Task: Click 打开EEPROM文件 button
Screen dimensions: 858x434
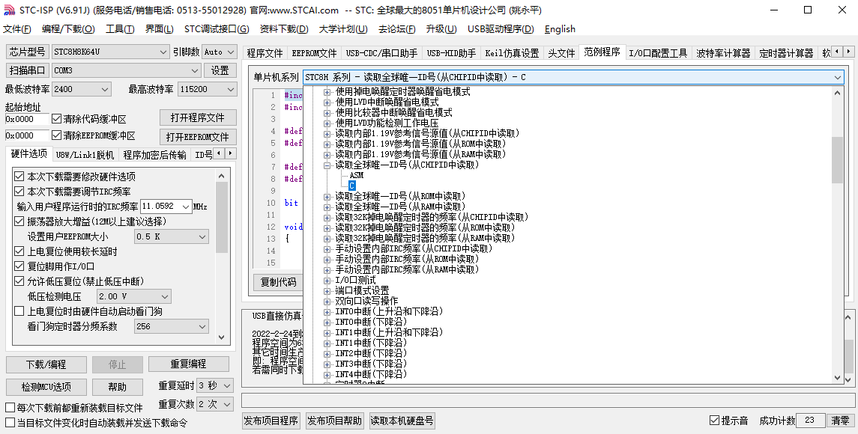Action: [198, 137]
